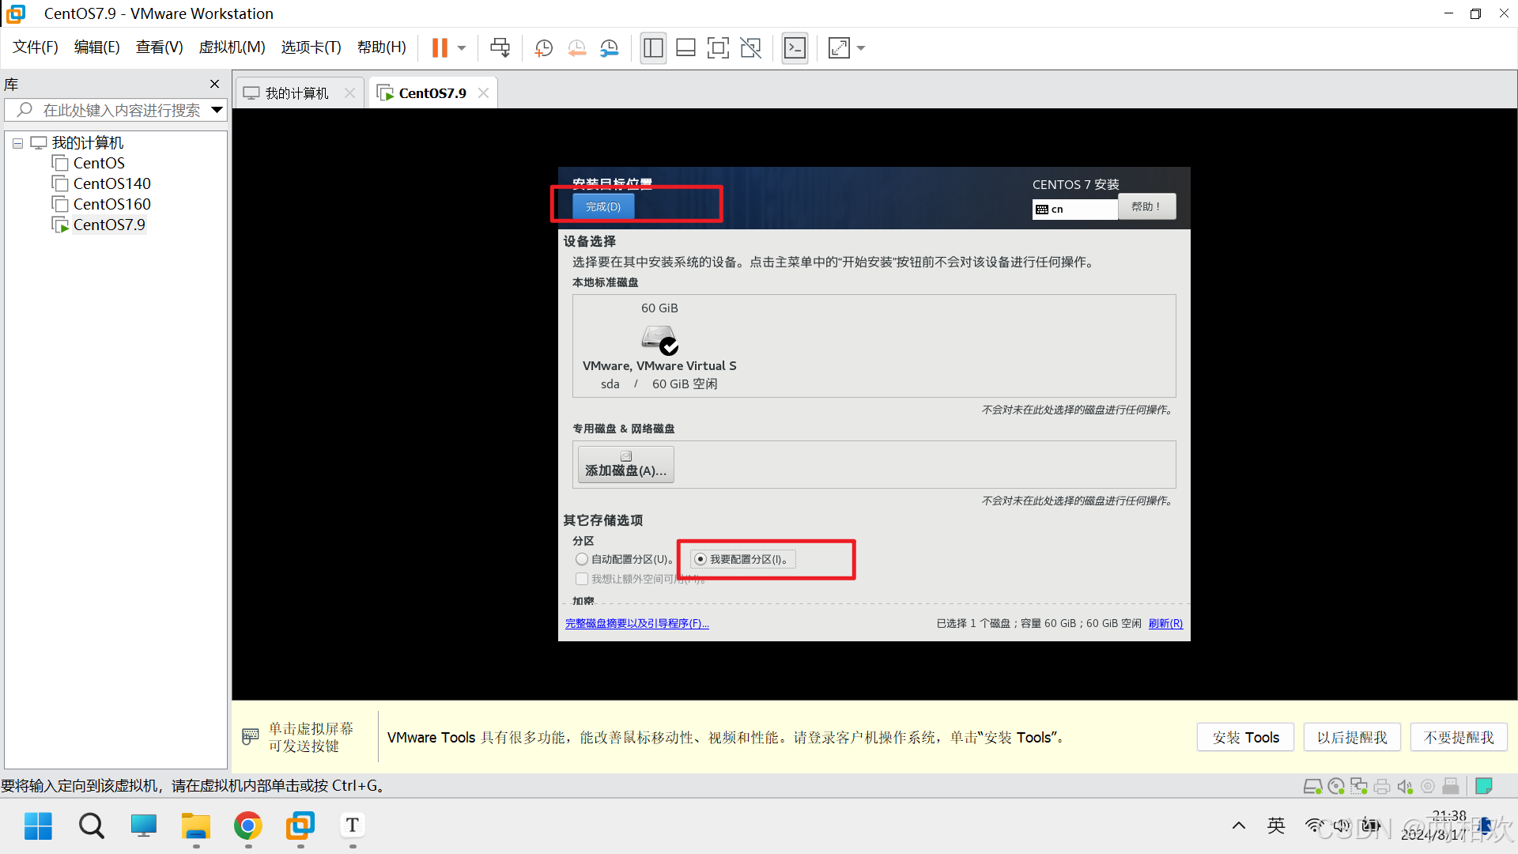Viewport: 1518px width, 854px height.
Task: Check the extra space available checkbox
Action: click(582, 579)
